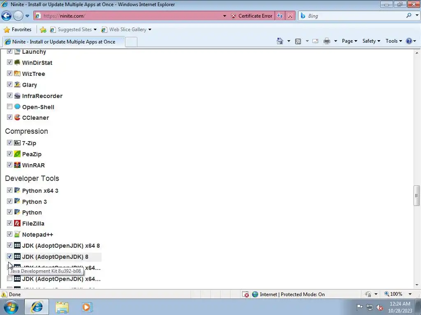
Task: Expand the Bing search provider dropdown
Action: click(x=417, y=16)
